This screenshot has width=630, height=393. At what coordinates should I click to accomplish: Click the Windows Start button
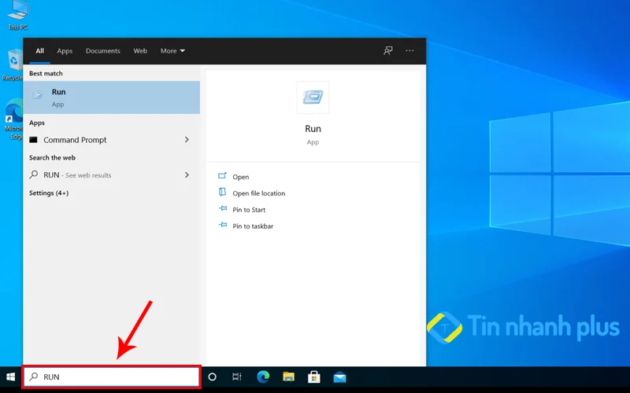pyautogui.click(x=11, y=377)
